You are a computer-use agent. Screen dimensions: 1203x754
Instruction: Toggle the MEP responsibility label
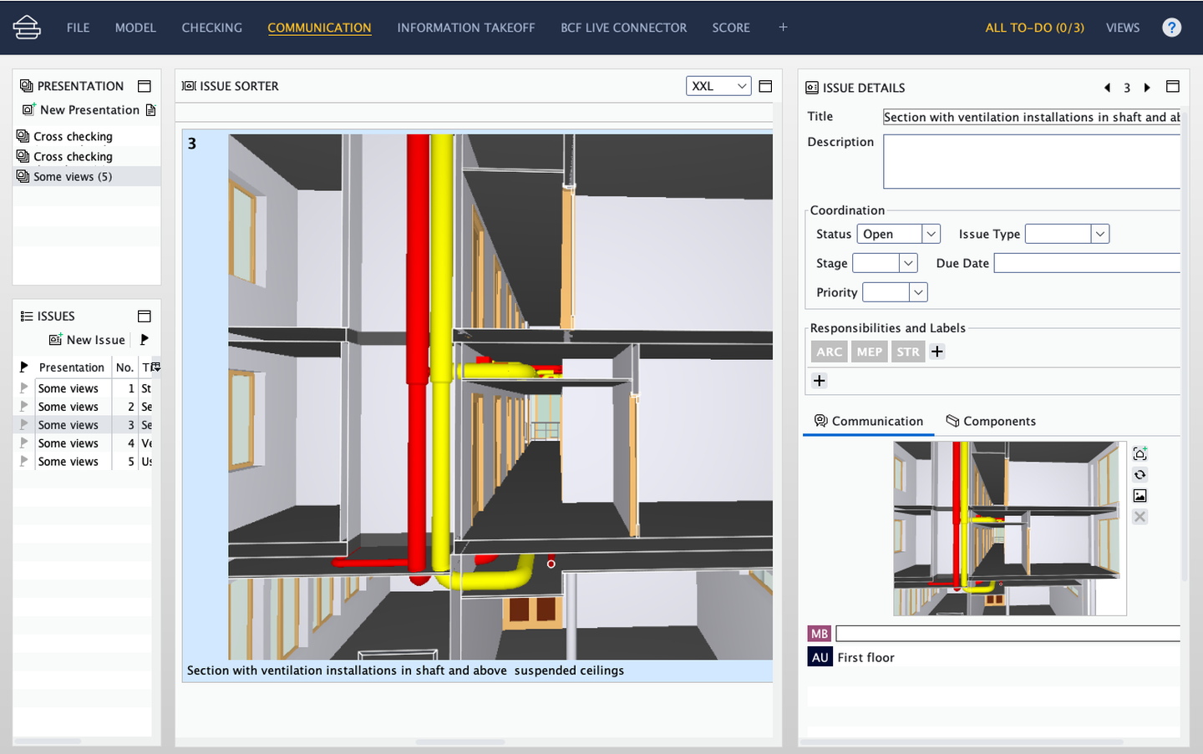869,352
